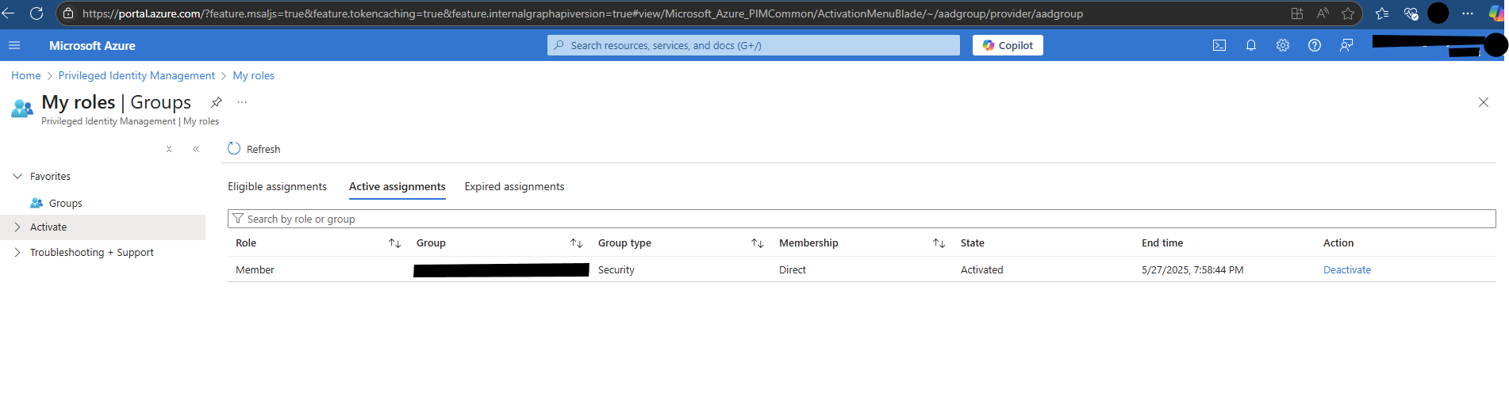
Task: Open browser settings and more ellipsis
Action: pyautogui.click(x=1468, y=13)
